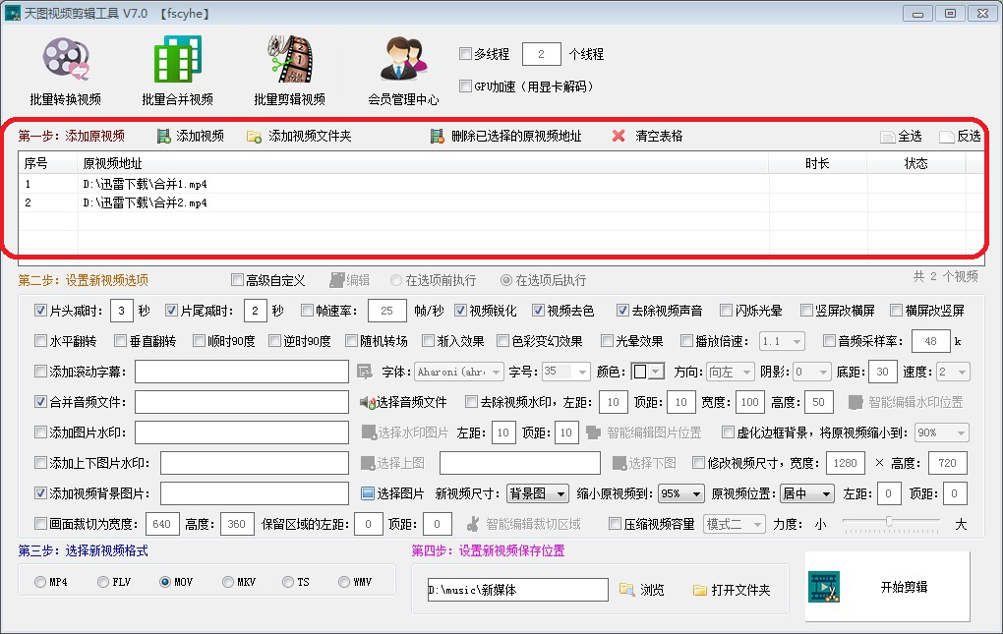Image resolution: width=1003 pixels, height=634 pixels.
Task: Click 智能编辑图片位置 icon
Action: coord(593,432)
